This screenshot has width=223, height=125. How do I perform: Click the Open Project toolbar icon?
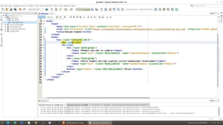coord(11,9)
